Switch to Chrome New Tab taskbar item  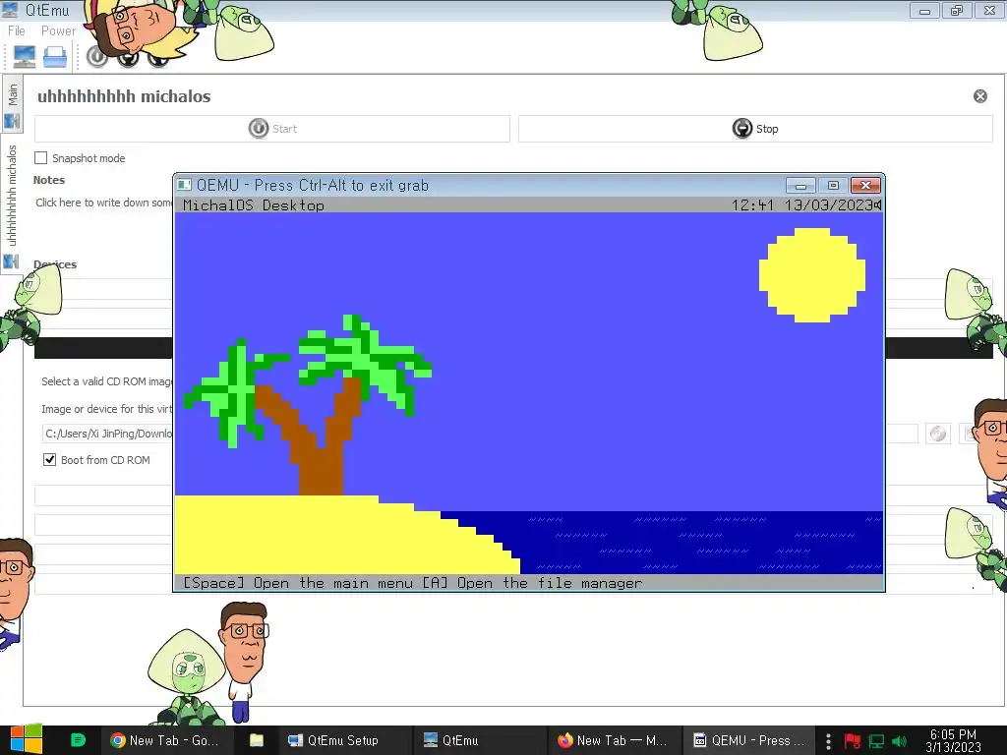coord(165,740)
